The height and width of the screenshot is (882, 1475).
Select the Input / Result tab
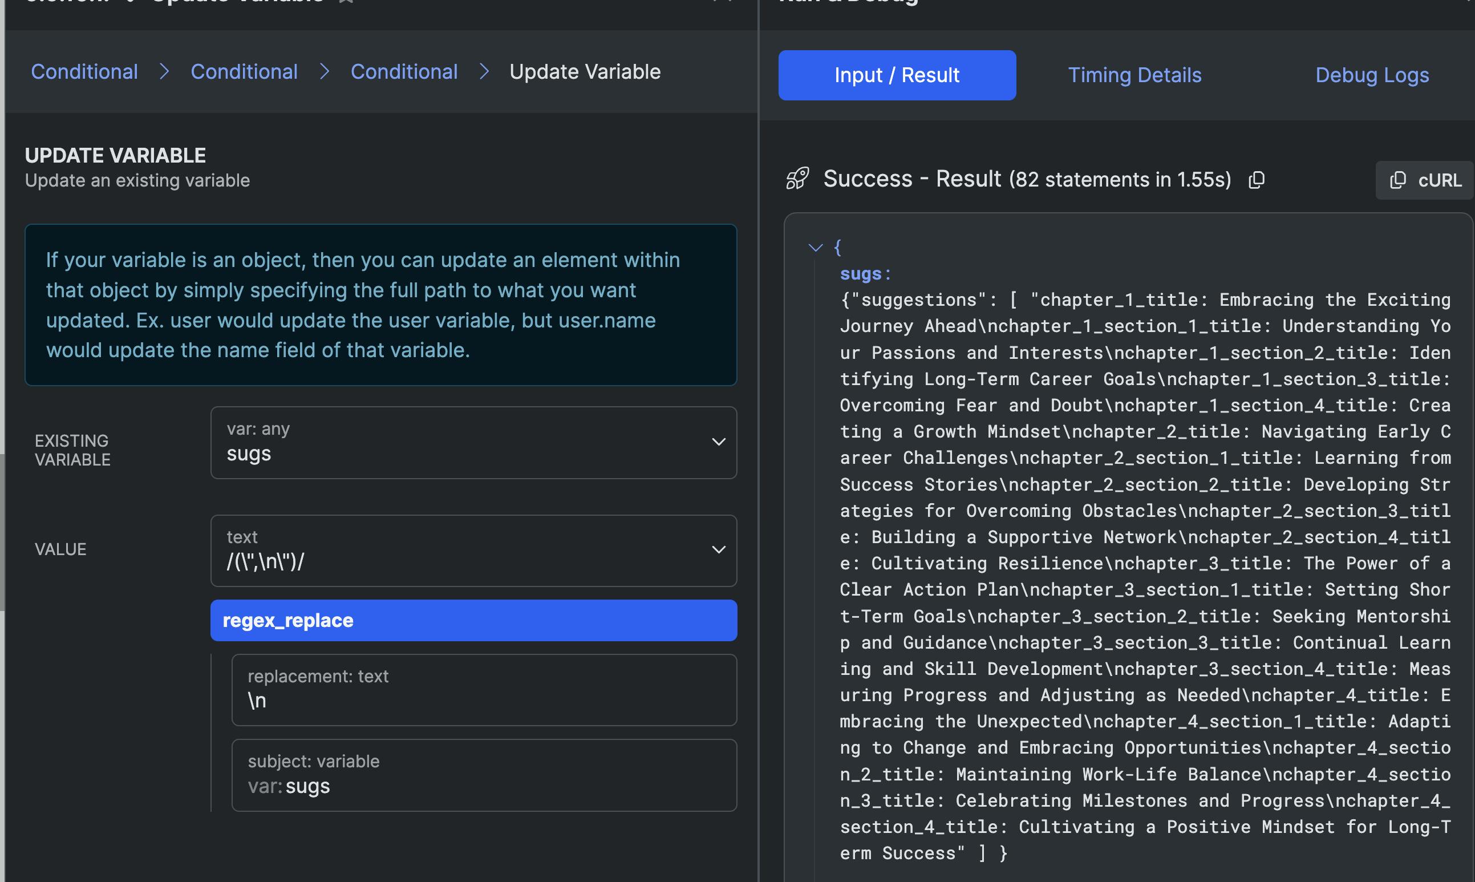897,75
